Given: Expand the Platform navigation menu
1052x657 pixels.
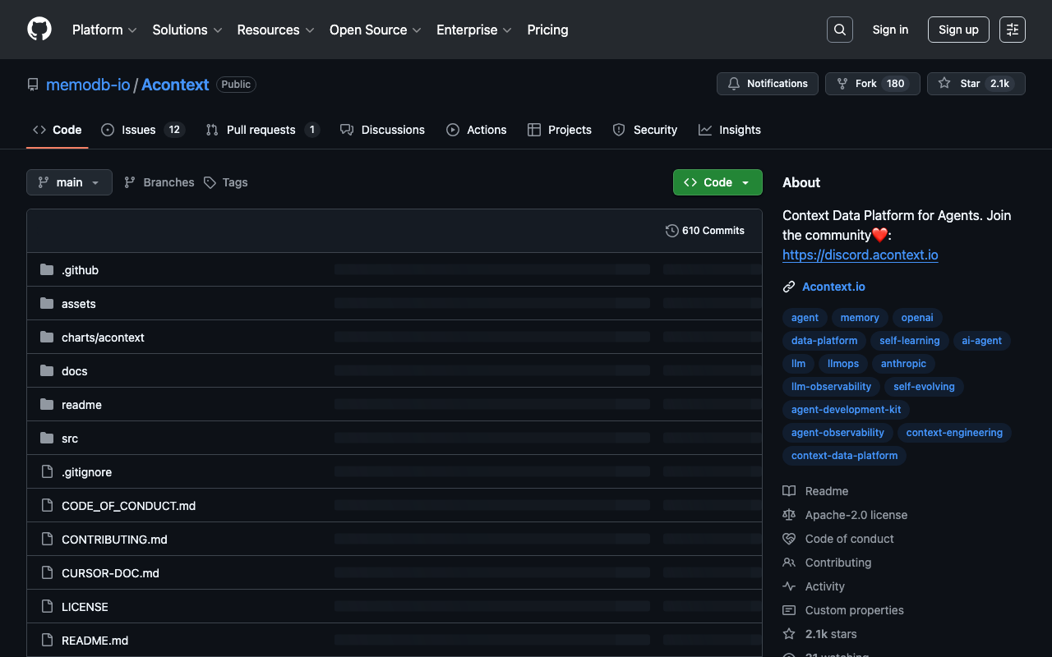Looking at the screenshot, I should (x=104, y=30).
